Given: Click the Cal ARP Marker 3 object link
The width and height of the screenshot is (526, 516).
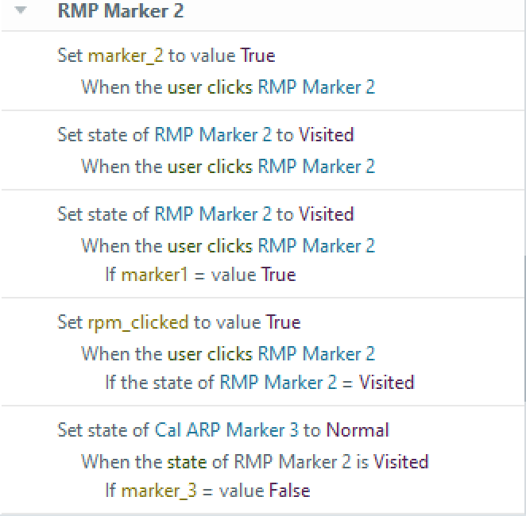Looking at the screenshot, I should coord(226,430).
